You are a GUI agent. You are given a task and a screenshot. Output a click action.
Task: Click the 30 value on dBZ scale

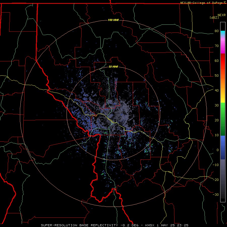pos(217,105)
